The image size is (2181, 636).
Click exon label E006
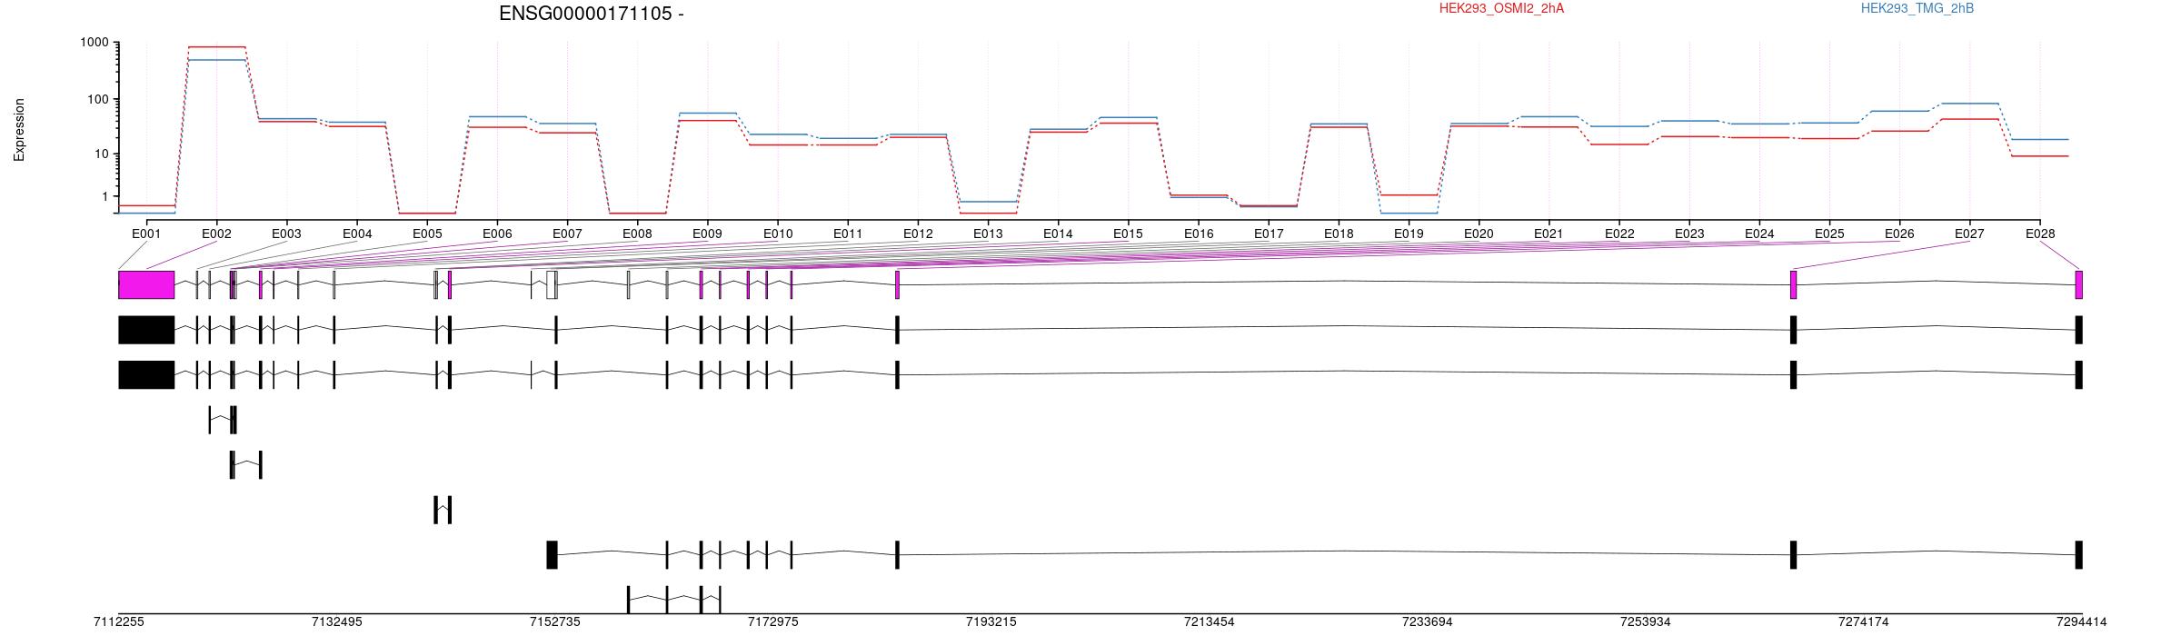(497, 234)
